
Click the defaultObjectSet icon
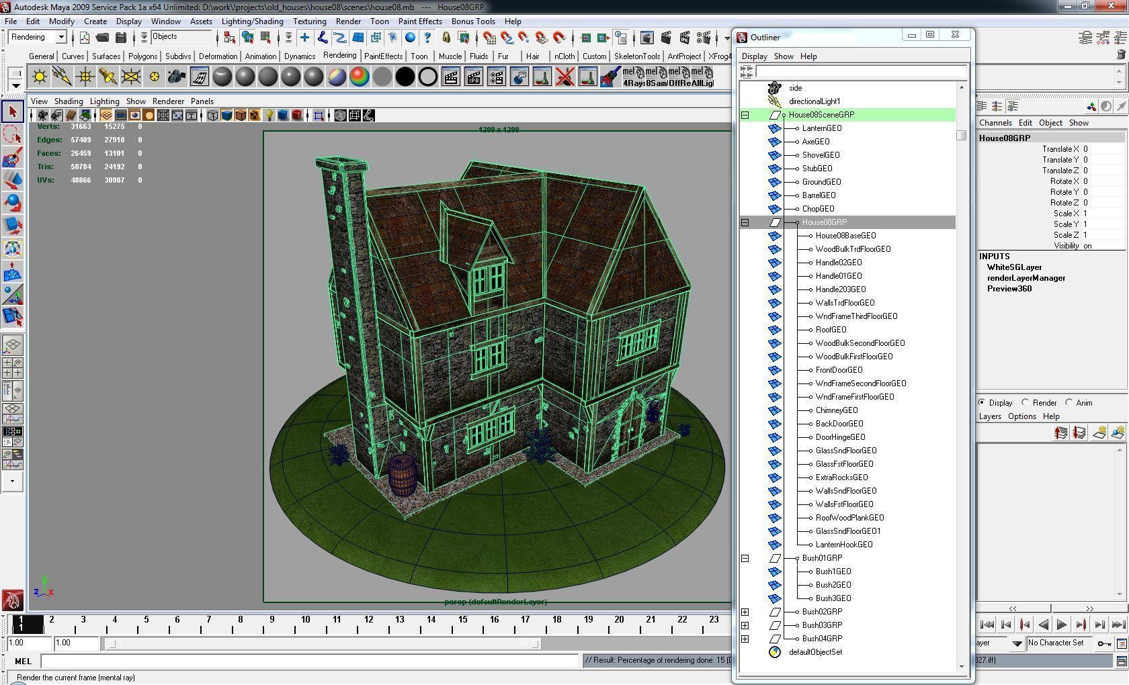coord(775,652)
